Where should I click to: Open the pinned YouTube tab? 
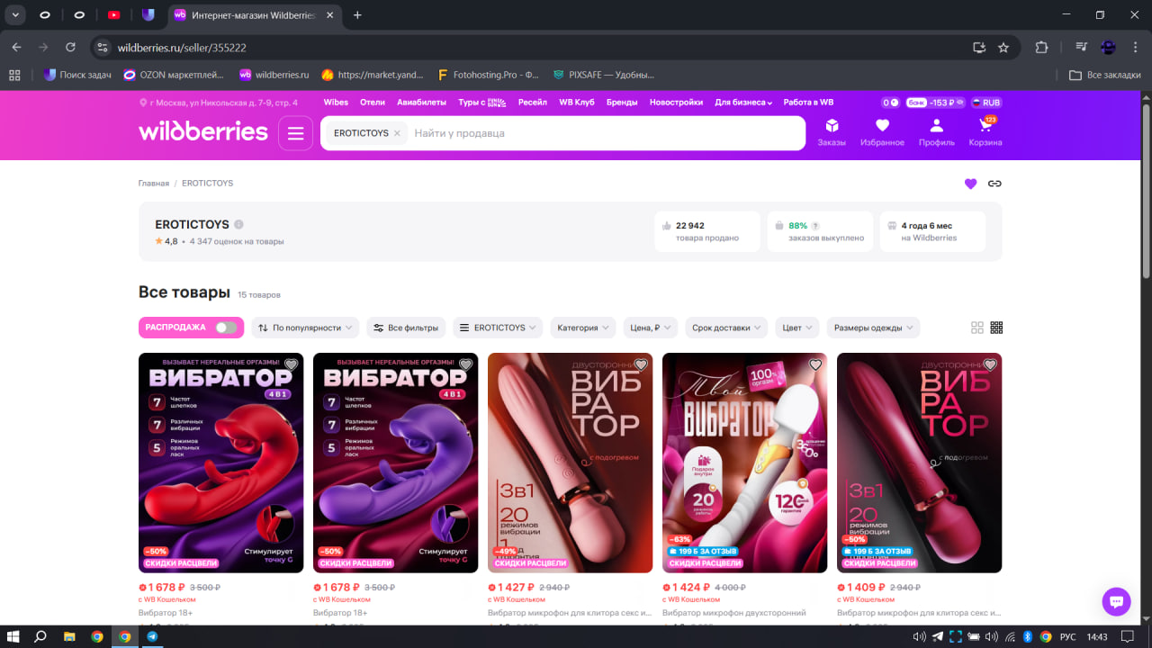point(113,15)
